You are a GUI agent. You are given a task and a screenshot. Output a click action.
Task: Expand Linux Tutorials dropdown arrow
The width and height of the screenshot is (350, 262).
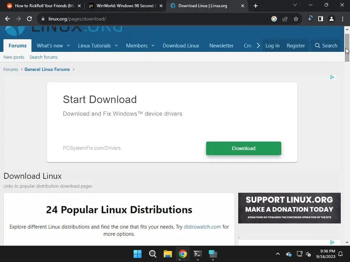point(116,46)
